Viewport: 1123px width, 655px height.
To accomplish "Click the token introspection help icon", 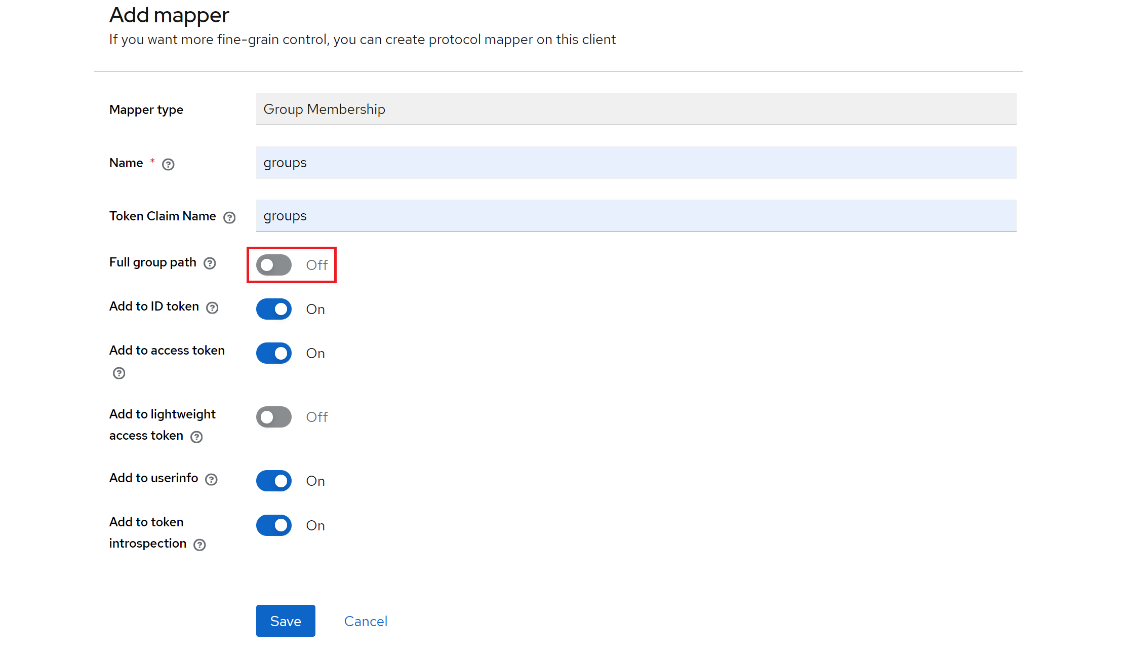I will (200, 545).
